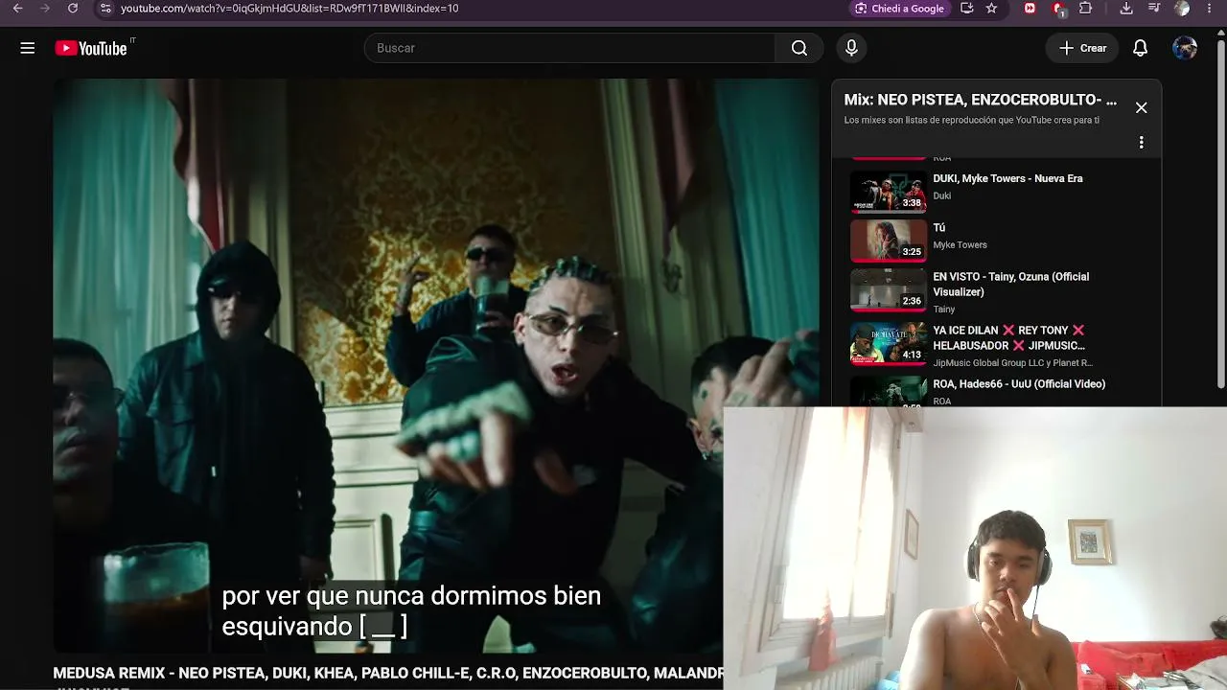The height and width of the screenshot is (690, 1227).
Task: Play YA ICE DILAN, REY TONY video
Action: pos(1009,337)
